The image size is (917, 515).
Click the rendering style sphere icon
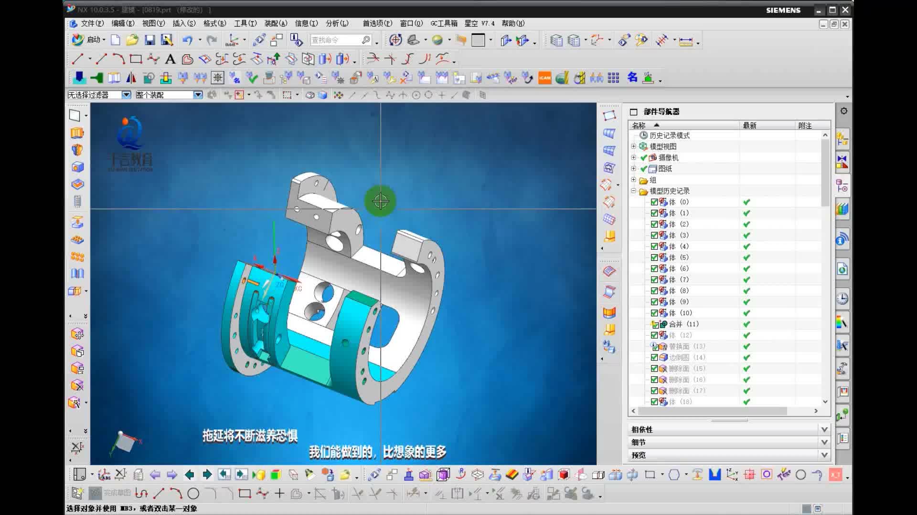[437, 40]
